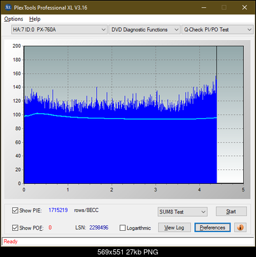This screenshot has height=257, width=256.
Task: Click the 5 label on the X axis
Action: coord(243,190)
